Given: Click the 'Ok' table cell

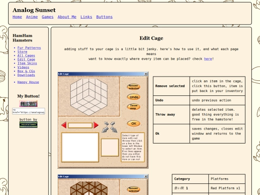Looking at the screenshot, I should pyautogui.click(x=171, y=134).
